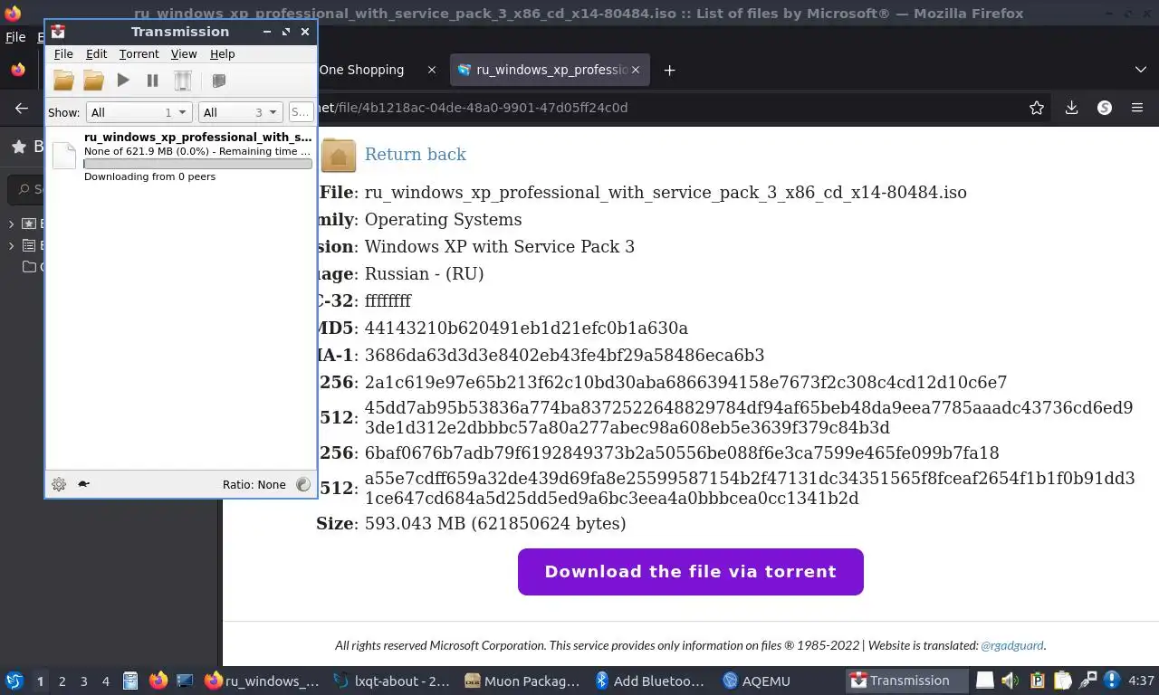
Task: Open the File menu in Transmission
Action: [63, 54]
